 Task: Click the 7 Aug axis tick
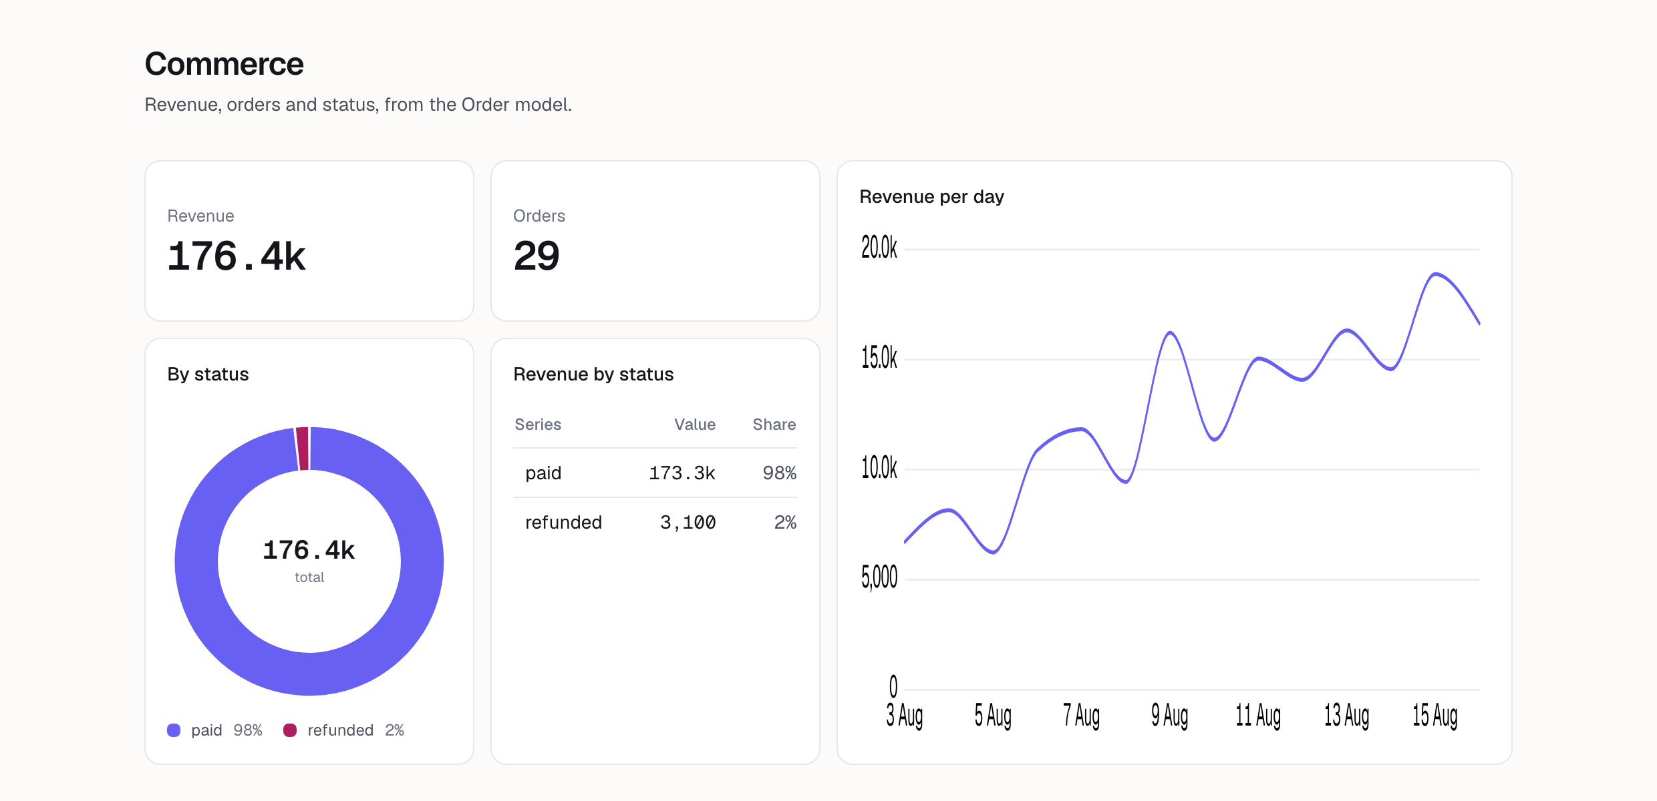pos(1081,716)
